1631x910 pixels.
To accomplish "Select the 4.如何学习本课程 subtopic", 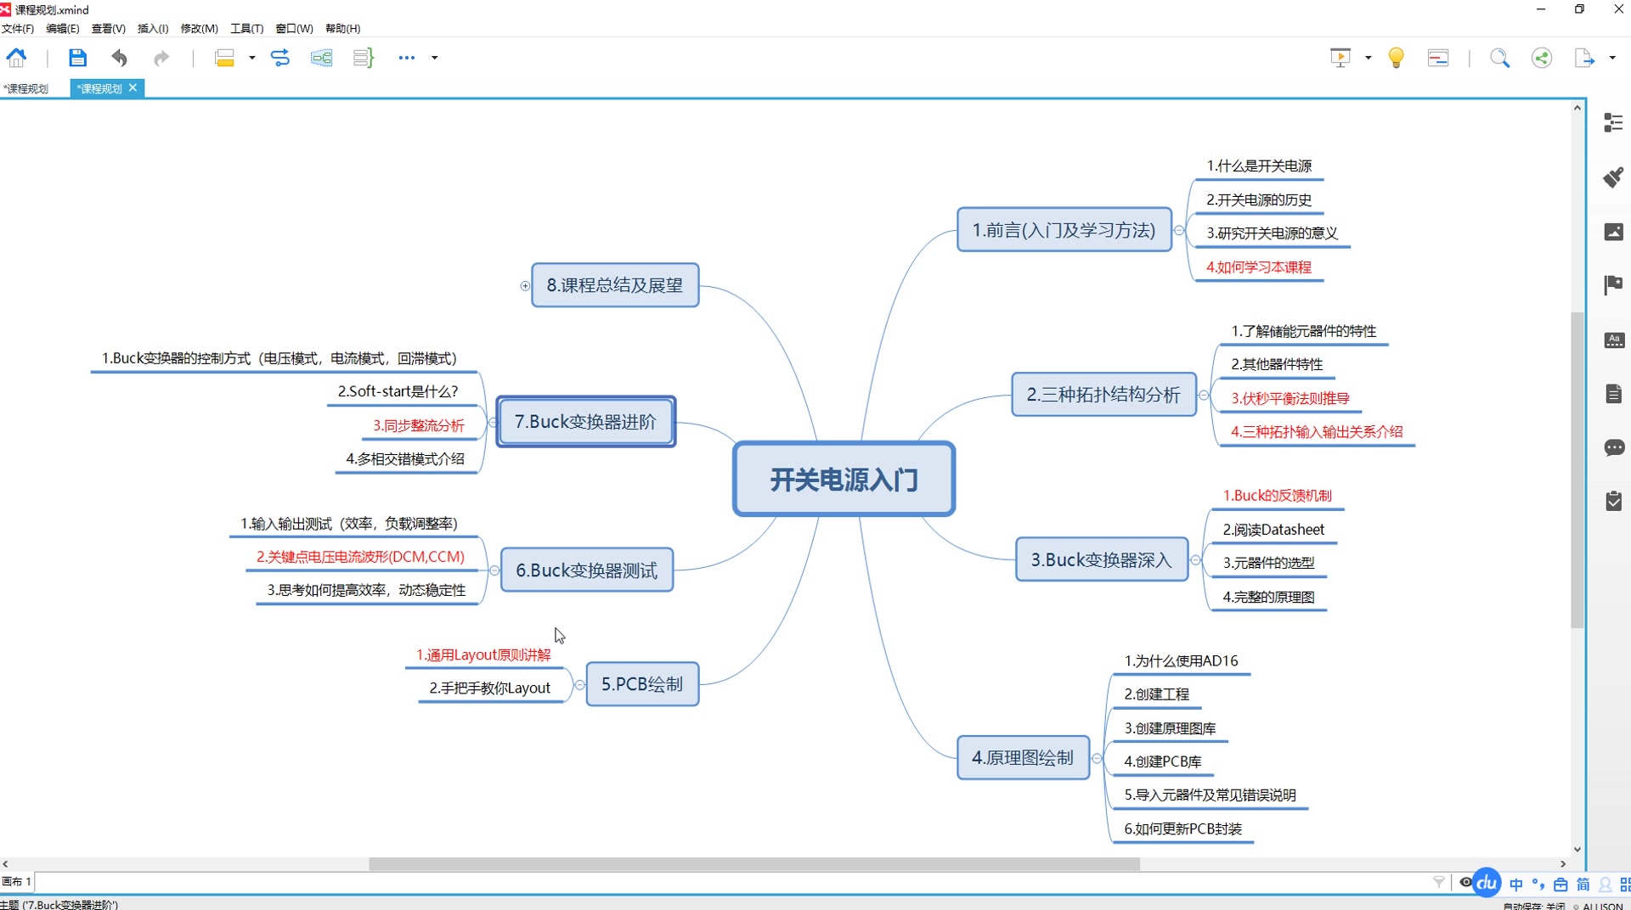I will (1258, 267).
